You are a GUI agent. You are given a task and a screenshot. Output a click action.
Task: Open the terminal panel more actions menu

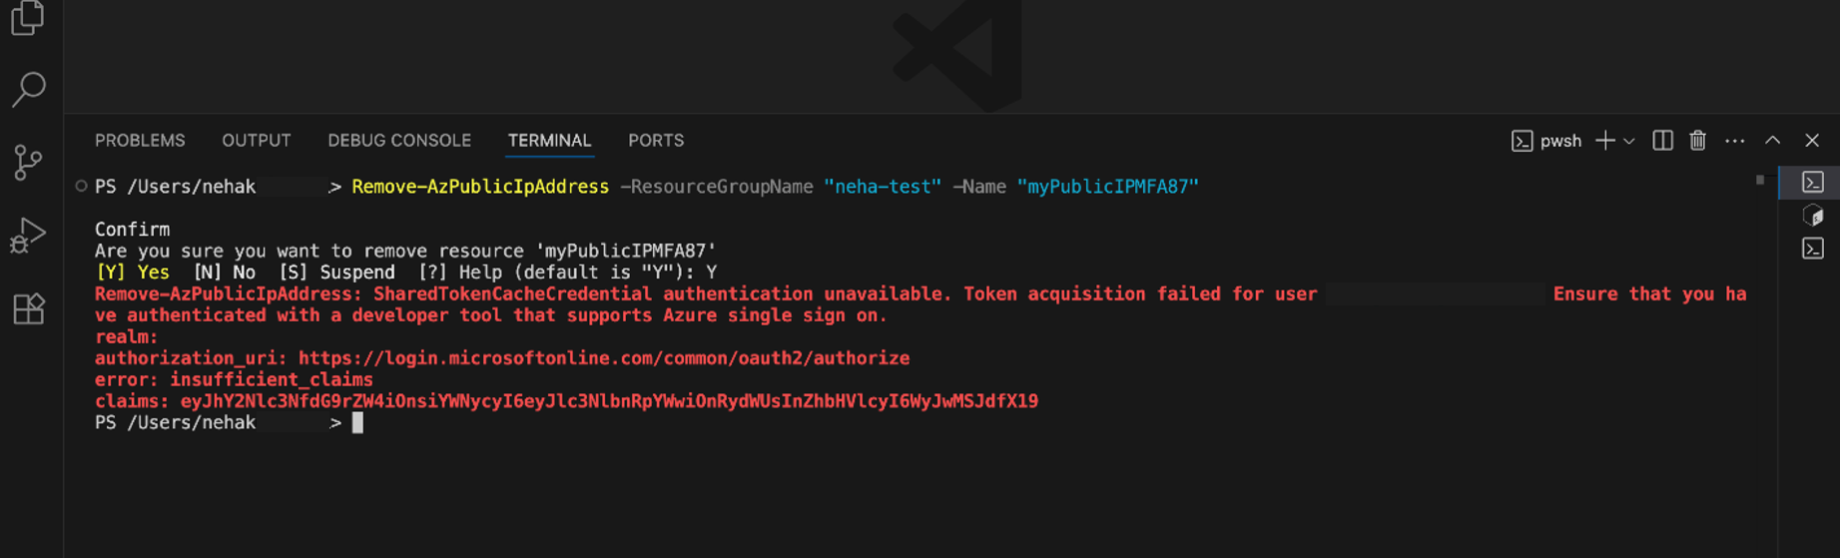point(1735,141)
